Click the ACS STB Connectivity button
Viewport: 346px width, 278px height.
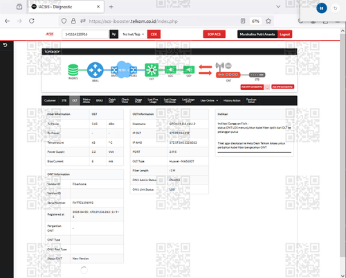pyautogui.click(x=282, y=86)
